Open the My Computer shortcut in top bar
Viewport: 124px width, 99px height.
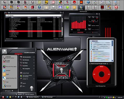click(x=12, y=3)
